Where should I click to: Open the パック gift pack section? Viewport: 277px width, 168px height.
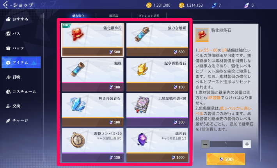(15, 48)
